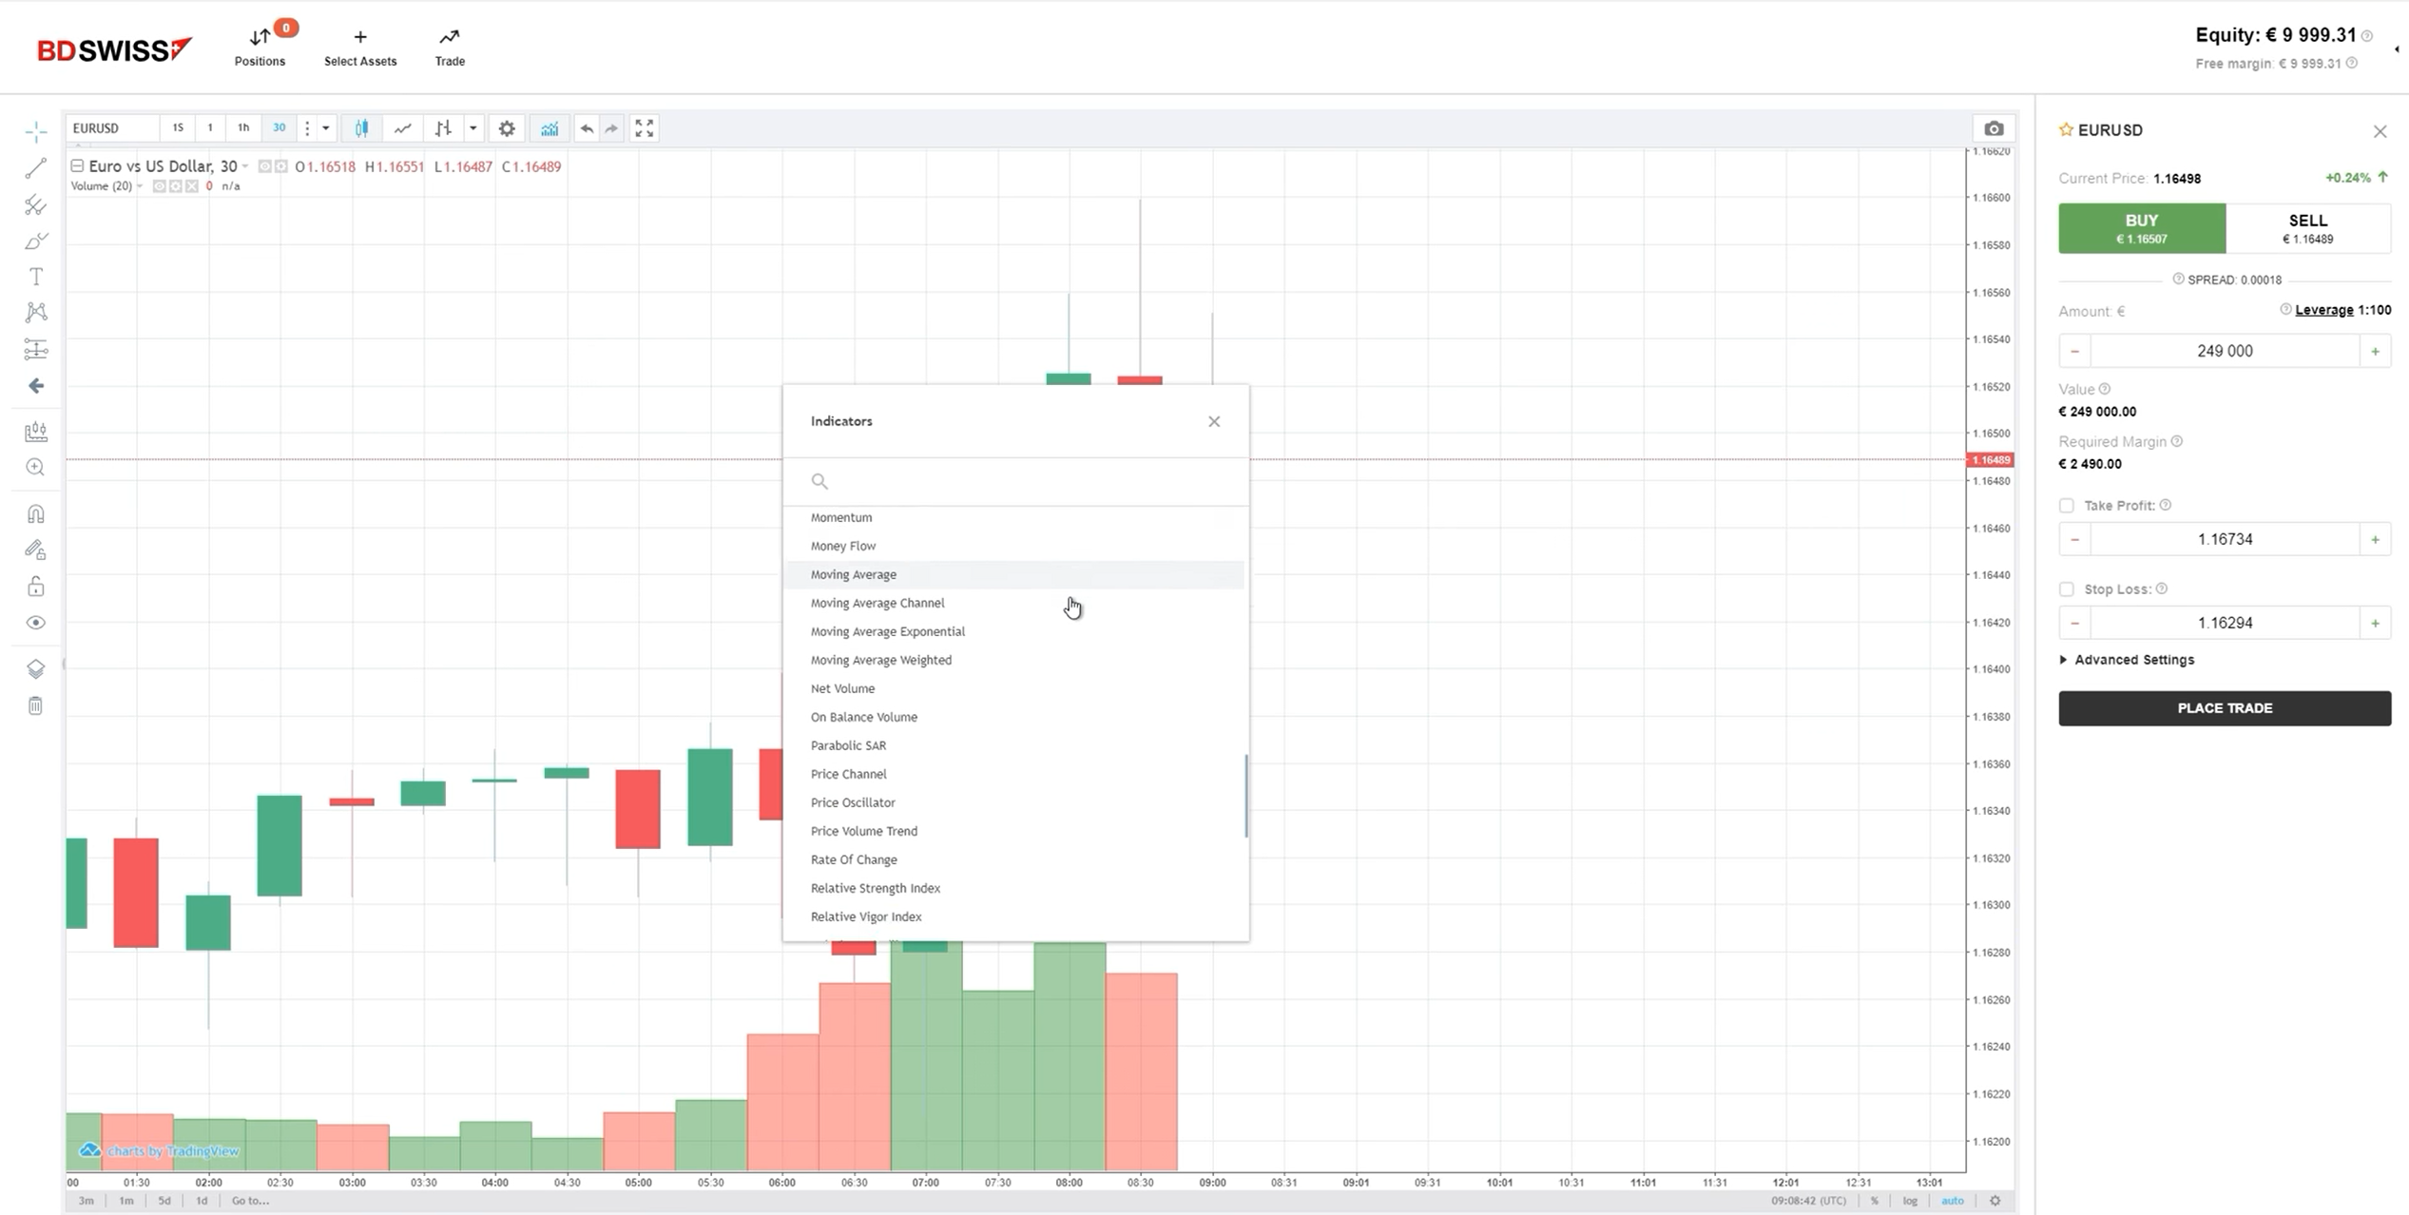Open Positions tab
The height and width of the screenshot is (1215, 2409).
point(260,45)
